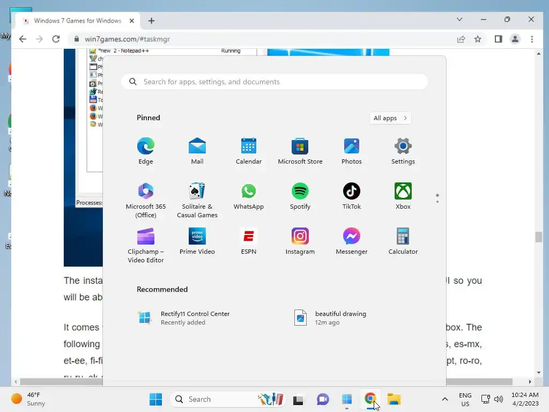The height and width of the screenshot is (412, 549).
Task: Launch Prime Video
Action: 197,241
